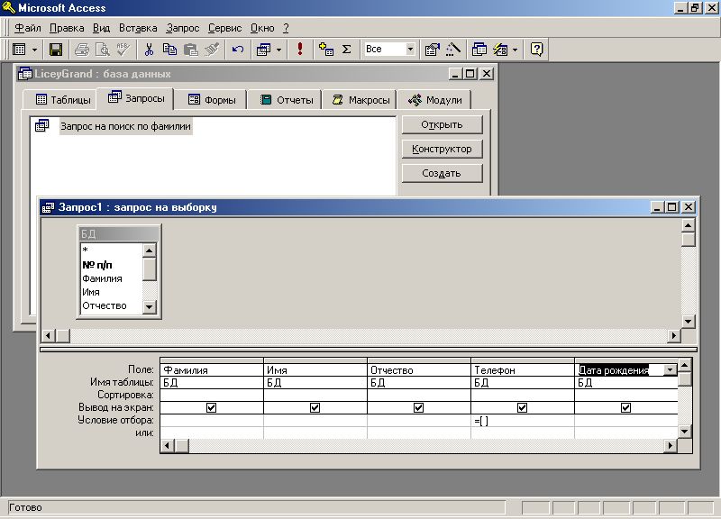Screen dimensions: 721x519
Task: Open the Файл menu
Action: coord(28,28)
